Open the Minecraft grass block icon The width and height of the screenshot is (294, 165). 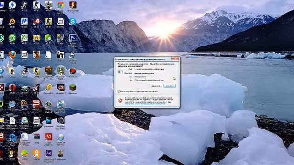[x=73, y=88]
